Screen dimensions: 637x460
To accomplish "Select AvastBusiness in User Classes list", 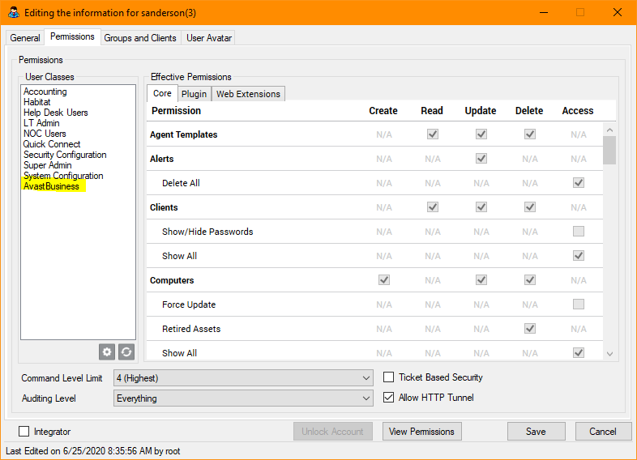I will coord(51,186).
